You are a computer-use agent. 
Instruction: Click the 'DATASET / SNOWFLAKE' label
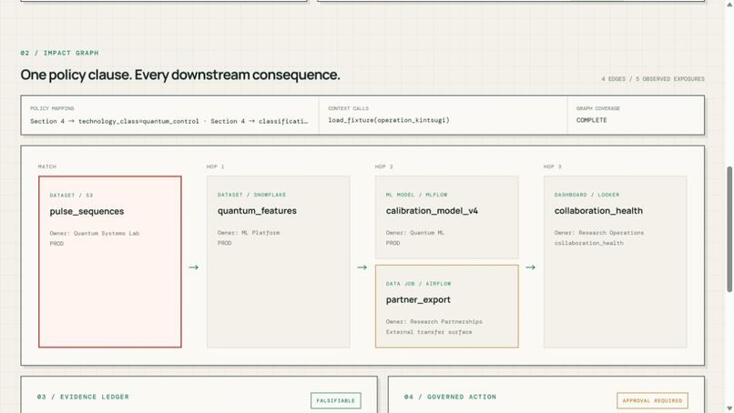[252, 195]
